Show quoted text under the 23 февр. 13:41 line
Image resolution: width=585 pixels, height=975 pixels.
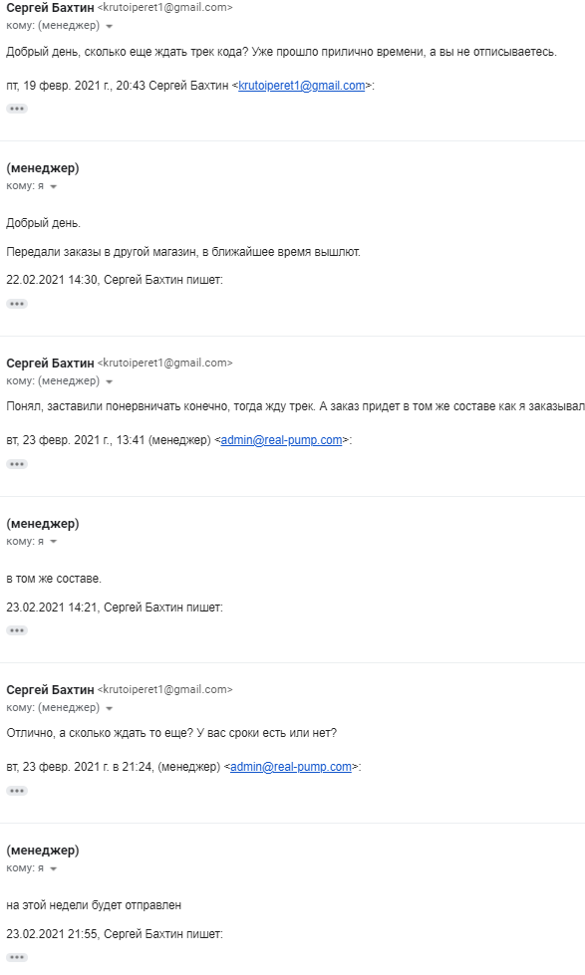click(17, 464)
